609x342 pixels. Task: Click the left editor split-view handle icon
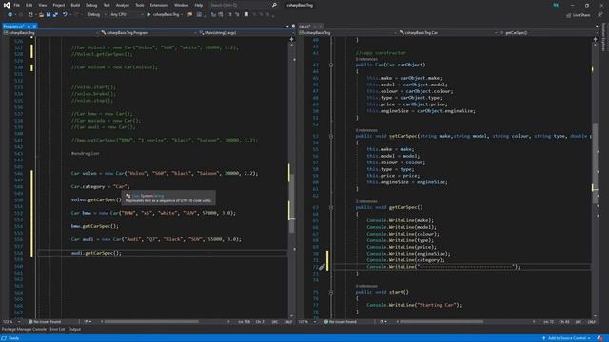292,39
